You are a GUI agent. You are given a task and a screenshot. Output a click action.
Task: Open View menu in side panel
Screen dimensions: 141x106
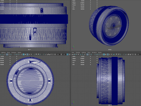click(x=73, y=52)
